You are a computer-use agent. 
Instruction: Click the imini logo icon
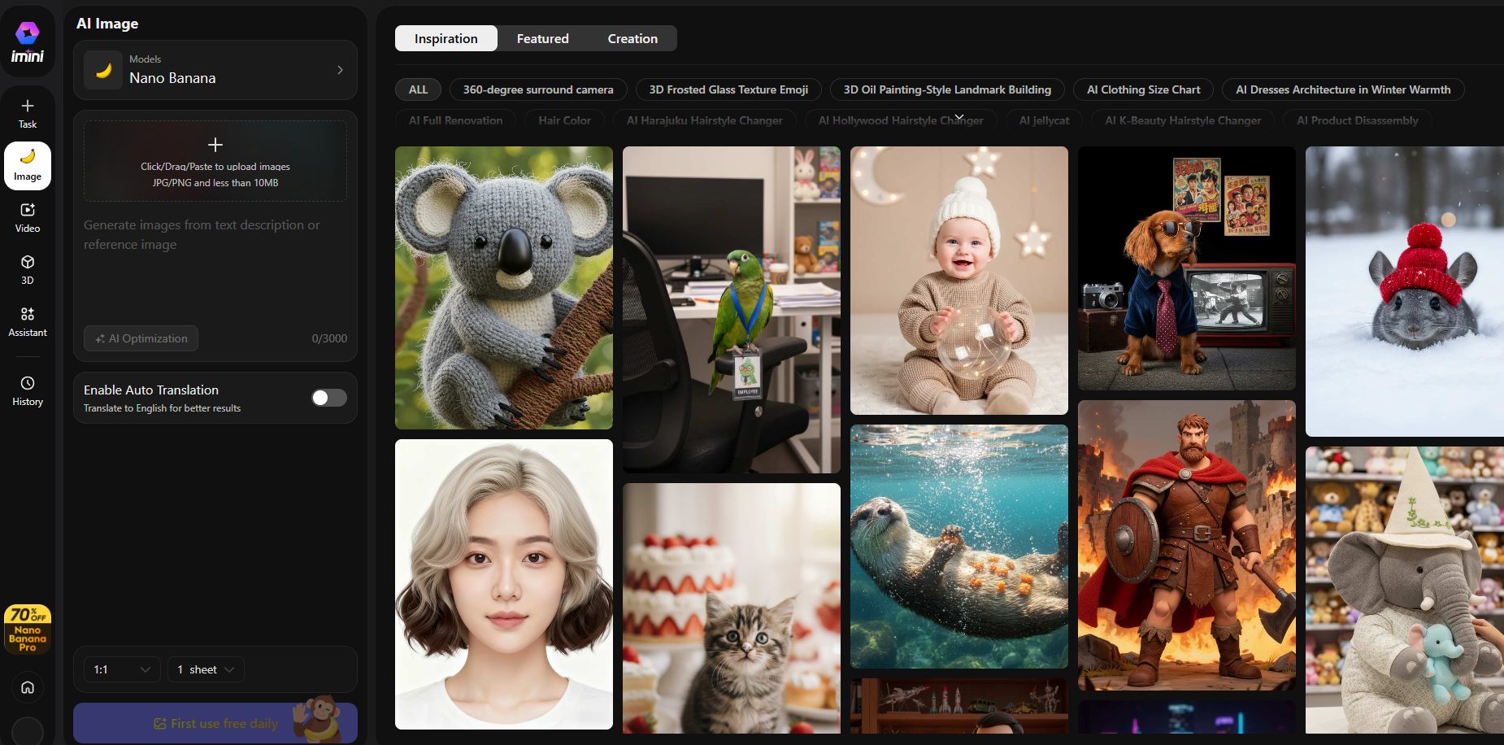point(28,34)
